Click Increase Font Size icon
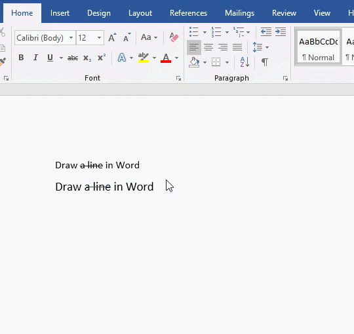The height and width of the screenshot is (334, 354). pos(112,37)
